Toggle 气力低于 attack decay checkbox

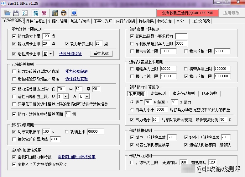(132, 120)
